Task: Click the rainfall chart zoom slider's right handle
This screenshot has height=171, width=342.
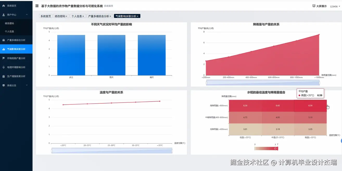Action: click(x=319, y=83)
